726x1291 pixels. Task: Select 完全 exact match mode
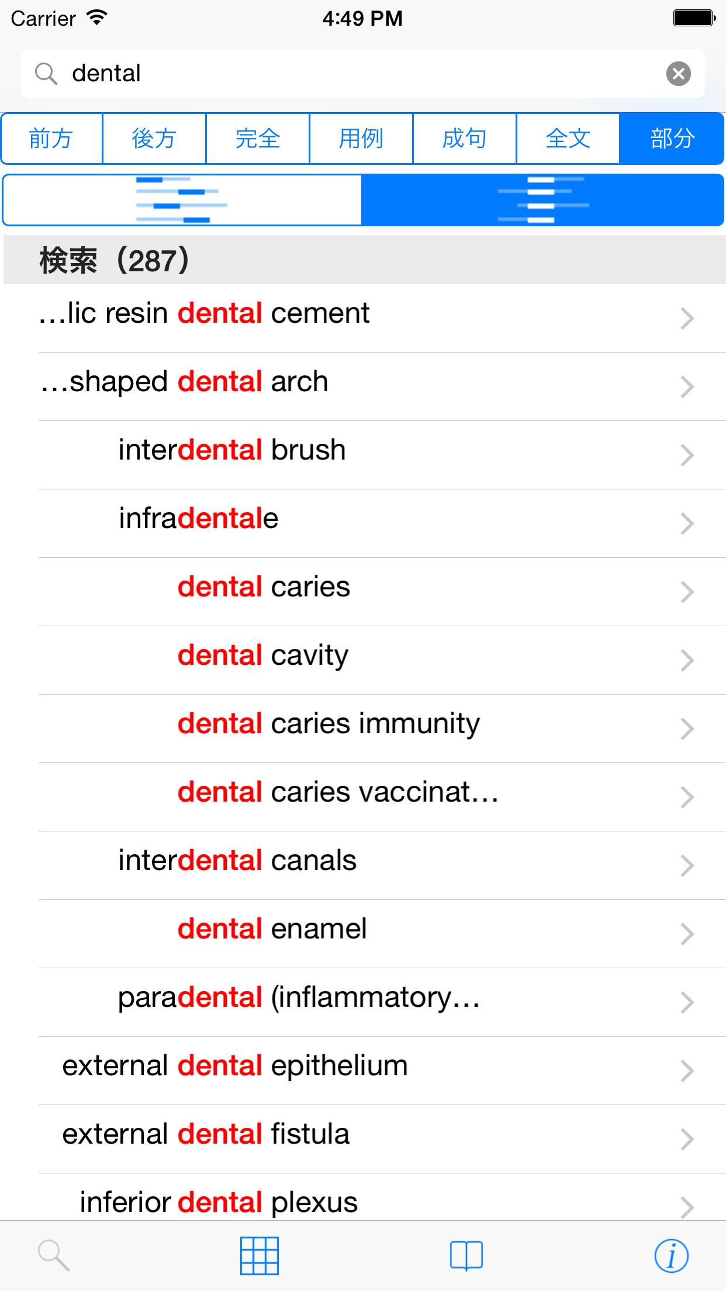258,139
